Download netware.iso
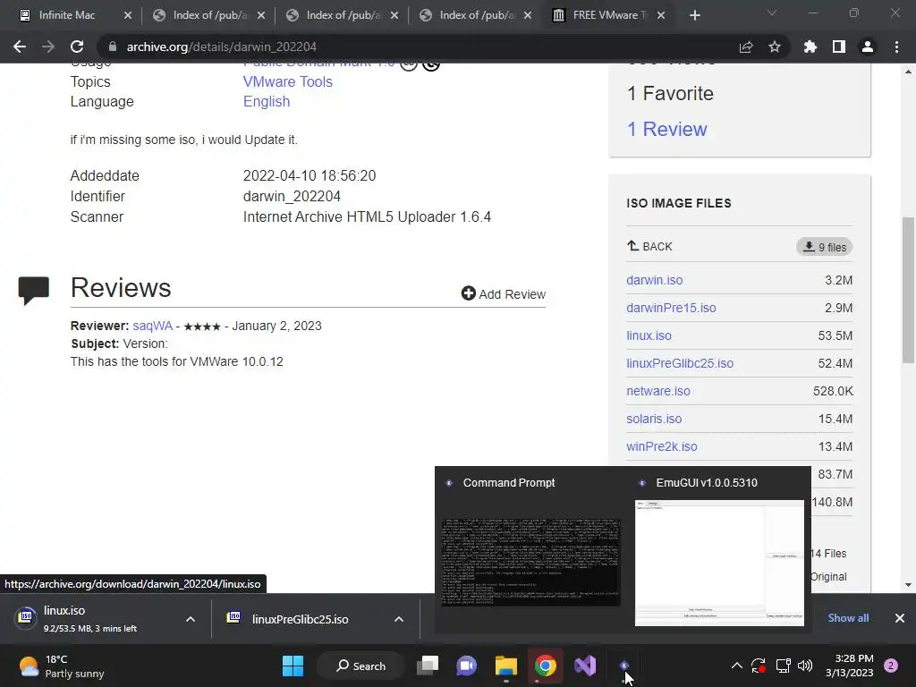Screen dimensions: 916x687 click(657, 392)
